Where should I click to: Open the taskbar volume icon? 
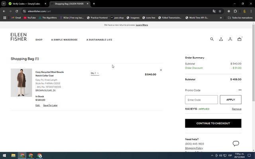coord(221,155)
